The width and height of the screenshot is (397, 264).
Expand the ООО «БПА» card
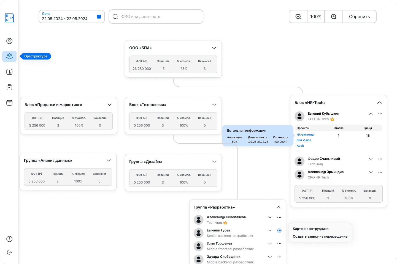pos(214,48)
